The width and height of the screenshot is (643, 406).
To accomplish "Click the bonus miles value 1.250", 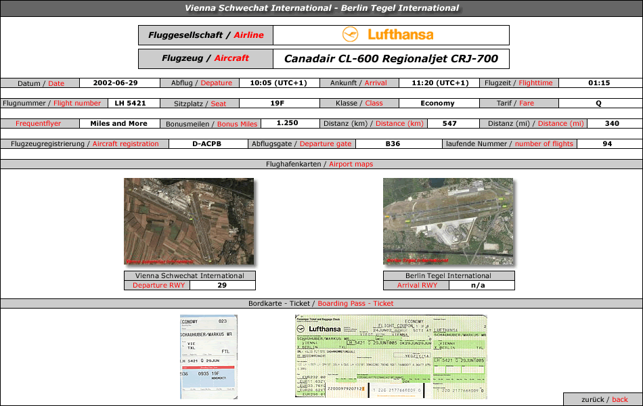I will (x=287, y=123).
